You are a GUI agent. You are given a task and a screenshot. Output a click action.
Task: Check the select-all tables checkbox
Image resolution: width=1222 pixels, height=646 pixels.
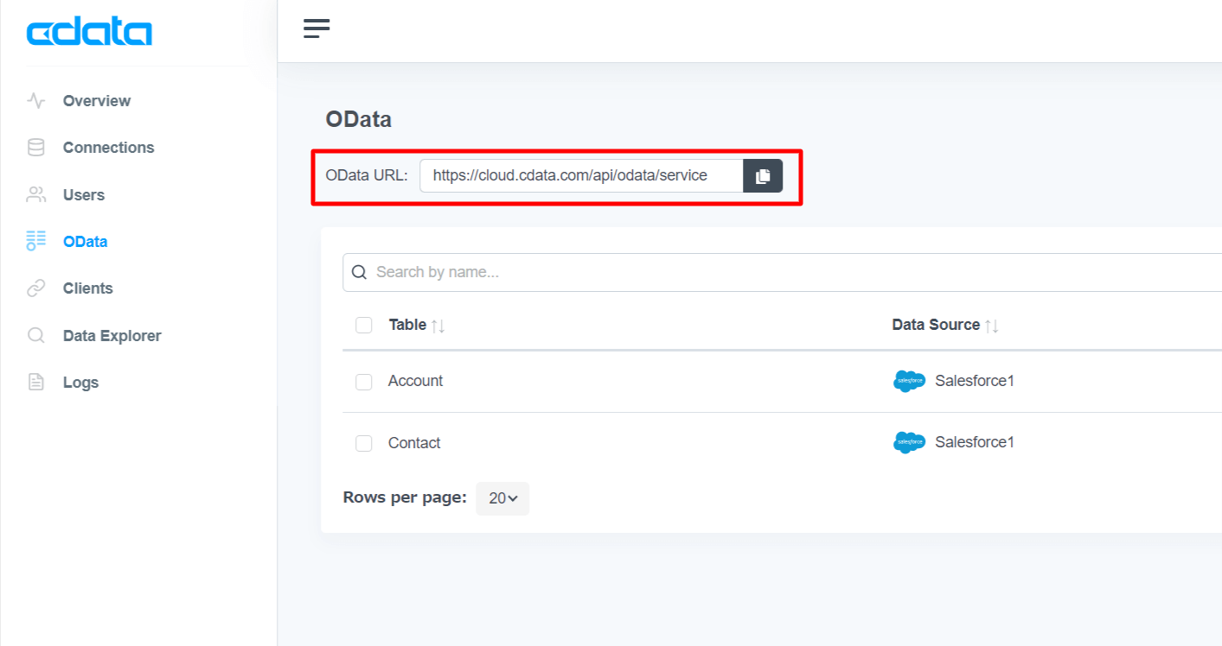coord(364,326)
